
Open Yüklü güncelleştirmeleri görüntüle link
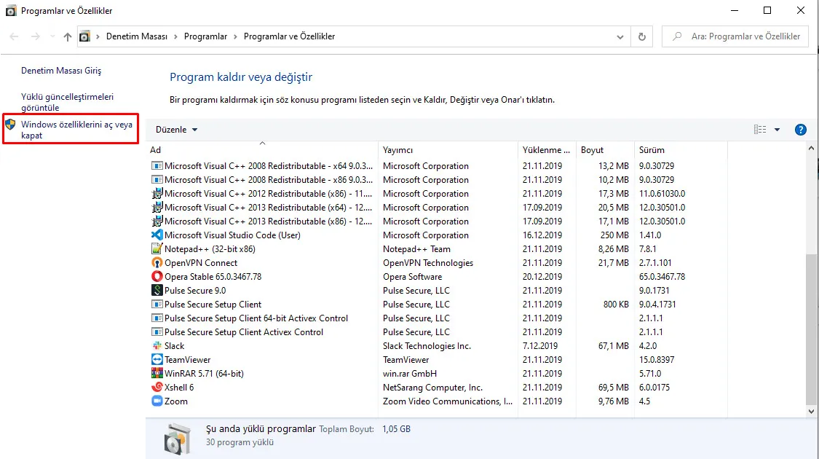(67, 102)
